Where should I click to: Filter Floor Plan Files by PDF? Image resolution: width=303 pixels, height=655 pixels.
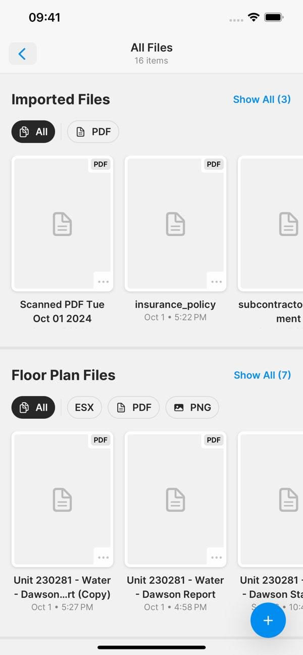(x=133, y=407)
